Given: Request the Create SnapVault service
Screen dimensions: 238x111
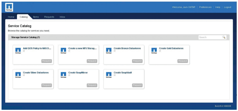Looking at the screenshot, I should (x=137, y=85).
